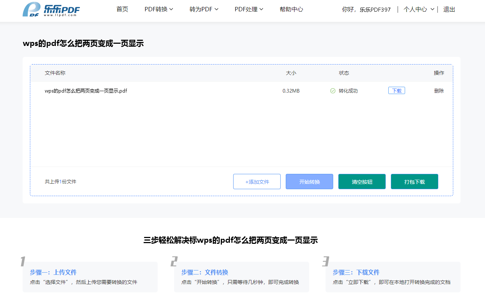Click the 文件名称 column header

click(55, 73)
